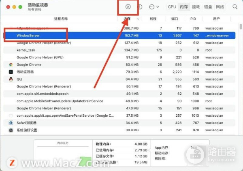243x171 pixels.
Task: Select Google Chrome Helper (GPU) row
Action: (119, 58)
